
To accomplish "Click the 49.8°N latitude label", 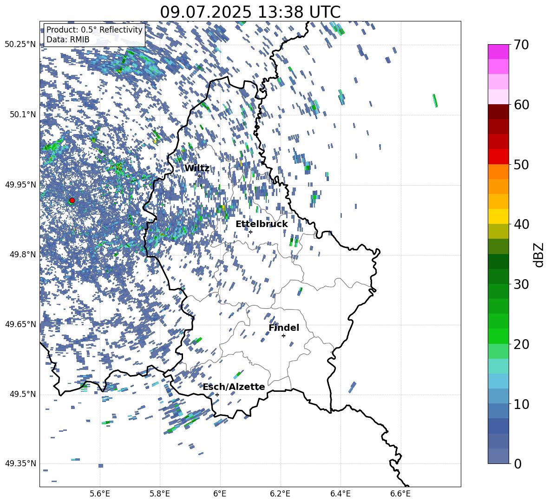I will [23, 255].
